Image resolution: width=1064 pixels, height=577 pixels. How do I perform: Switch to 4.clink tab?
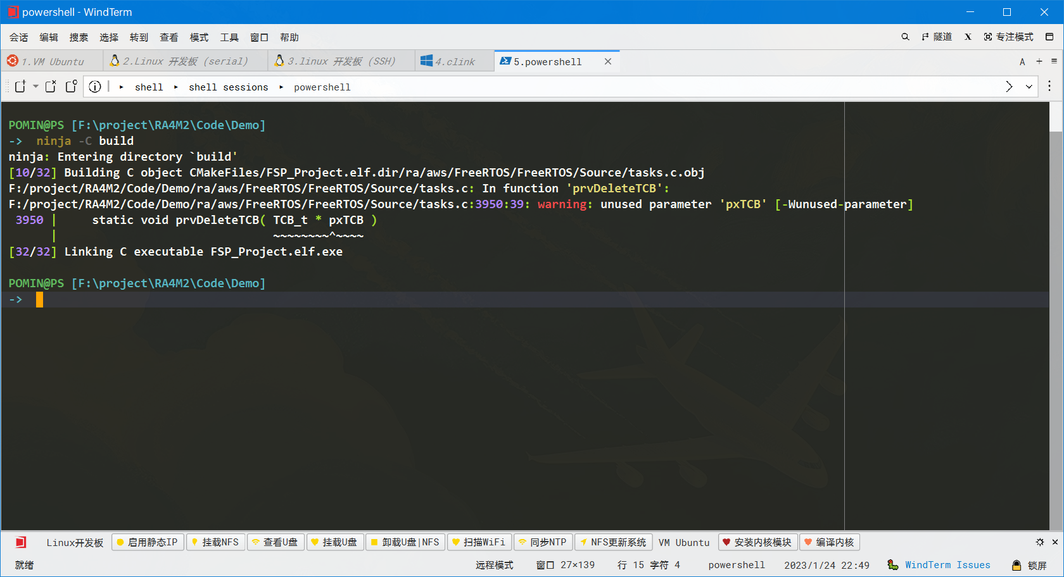(x=455, y=61)
